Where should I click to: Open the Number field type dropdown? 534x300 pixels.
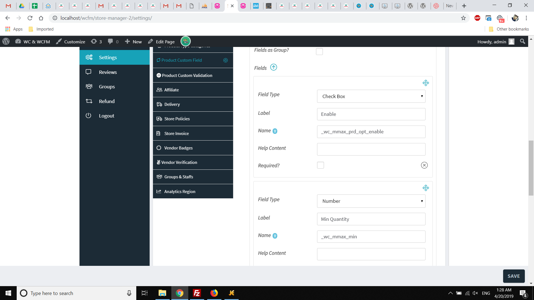[x=371, y=201]
